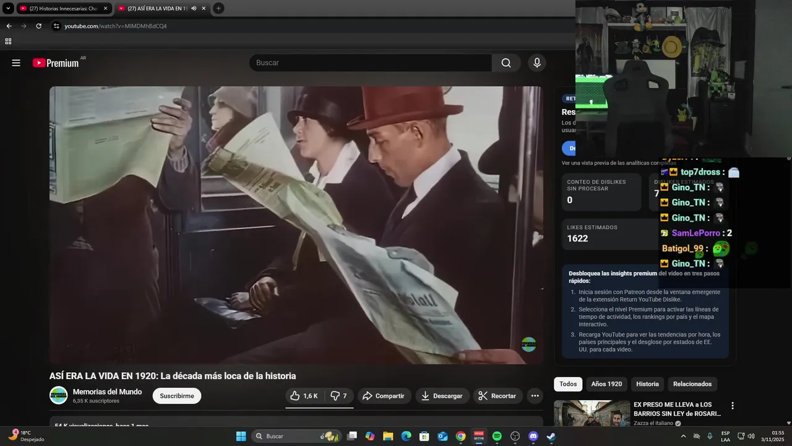Screen dimensions: 792x446
Task: Open Copilot from taskbar
Action: [370, 436]
